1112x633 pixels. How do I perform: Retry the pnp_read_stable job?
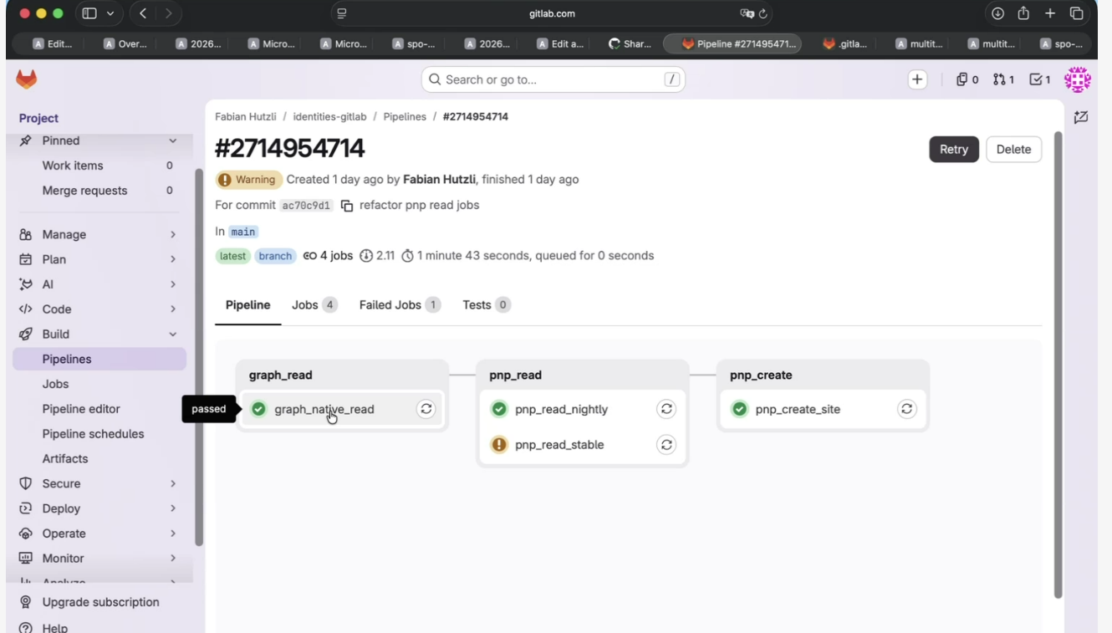coord(666,445)
